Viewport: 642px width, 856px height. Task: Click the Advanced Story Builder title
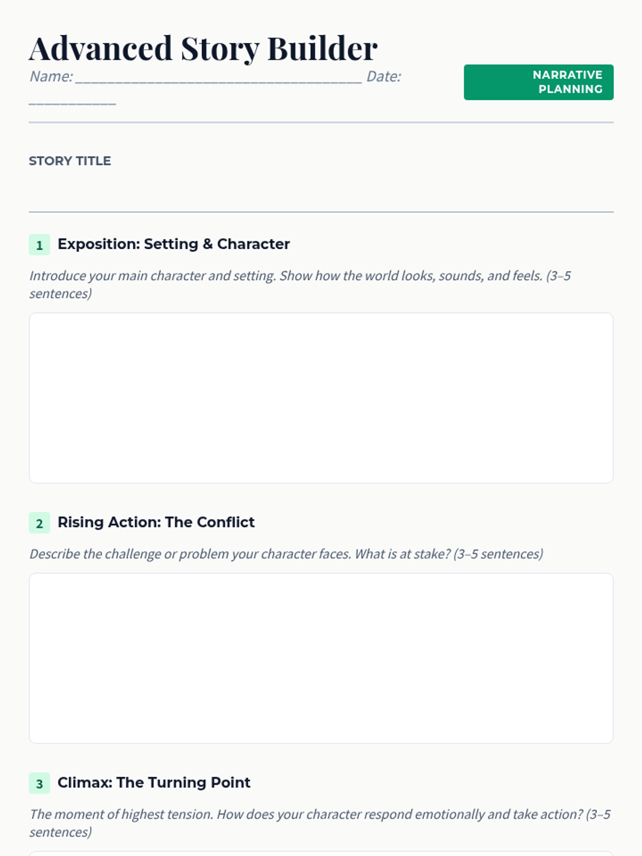point(203,49)
